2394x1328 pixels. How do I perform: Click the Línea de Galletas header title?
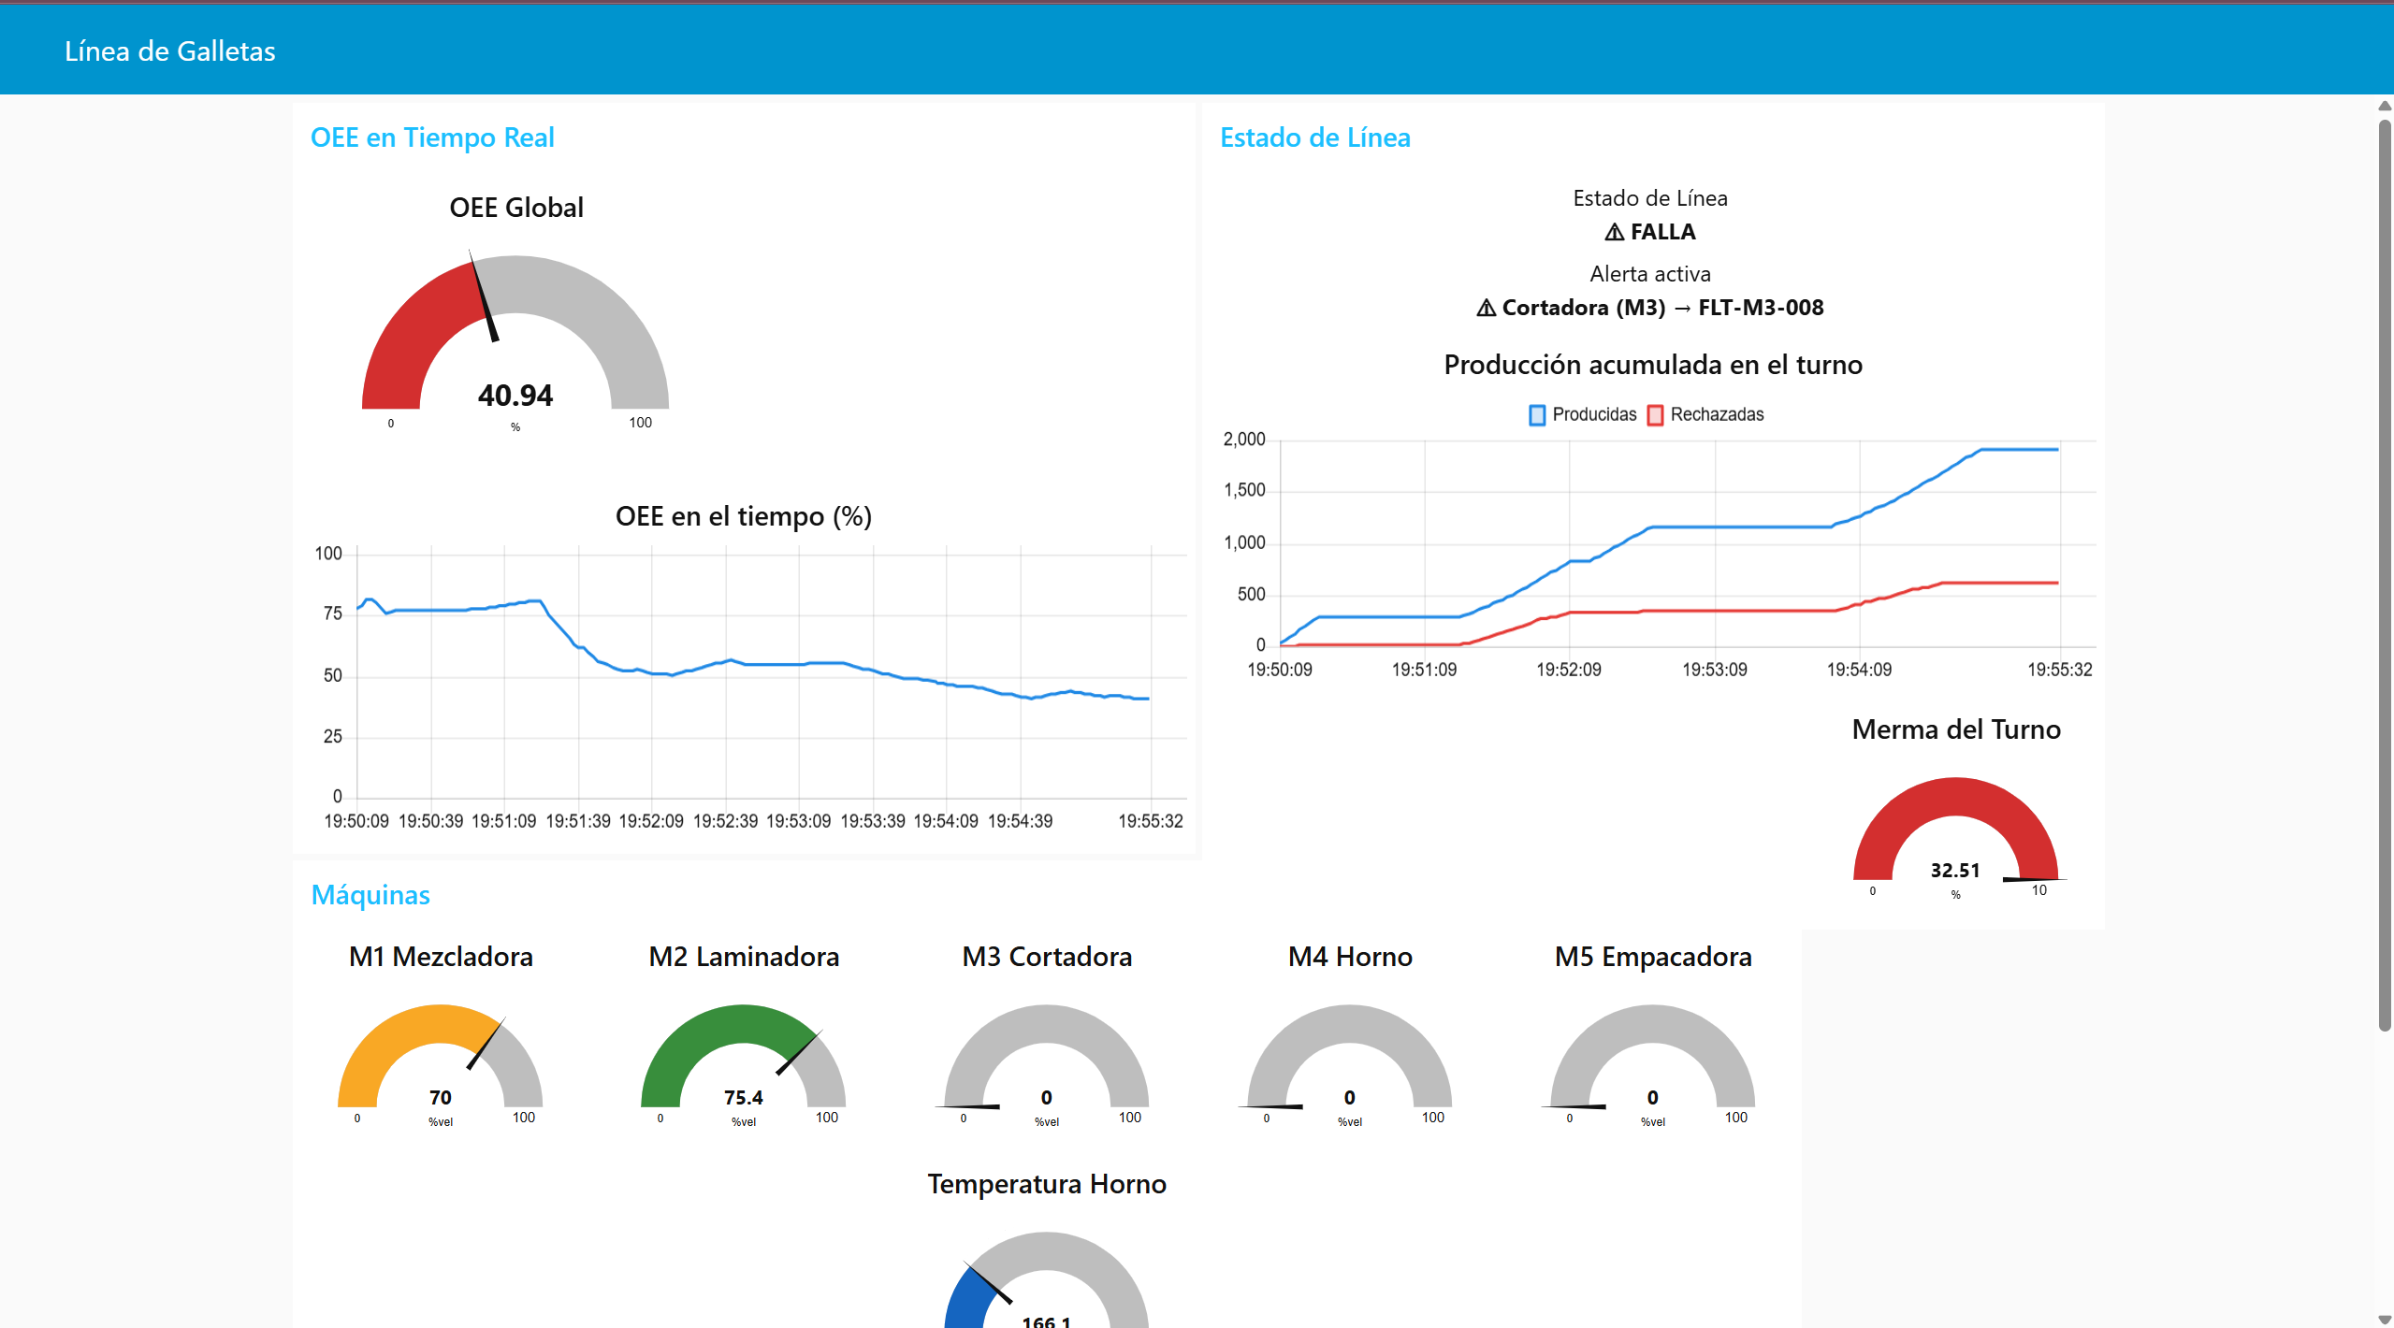click(170, 51)
